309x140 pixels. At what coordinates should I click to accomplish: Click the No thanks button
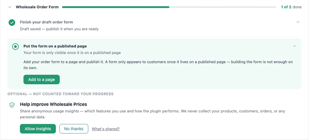tap(74, 129)
